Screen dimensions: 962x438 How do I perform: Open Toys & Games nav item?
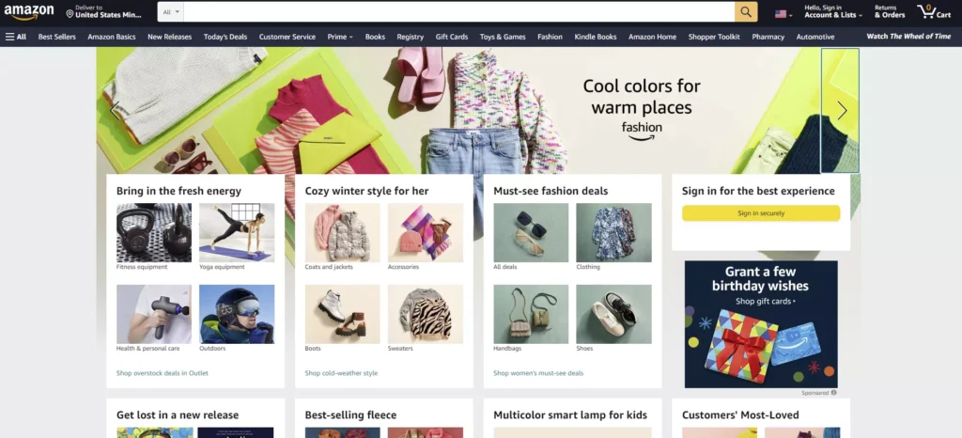[x=503, y=37]
